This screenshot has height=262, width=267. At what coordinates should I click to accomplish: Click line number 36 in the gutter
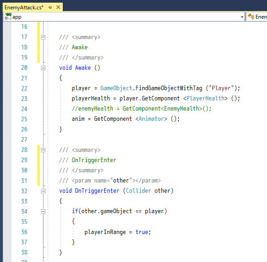[x=24, y=232]
